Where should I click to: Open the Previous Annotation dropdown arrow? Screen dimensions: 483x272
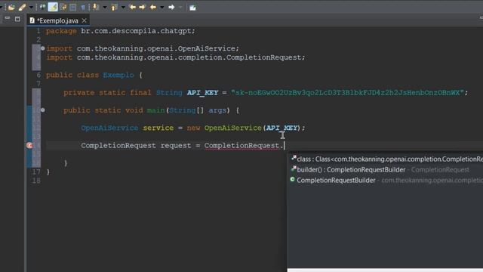click(x=123, y=7)
